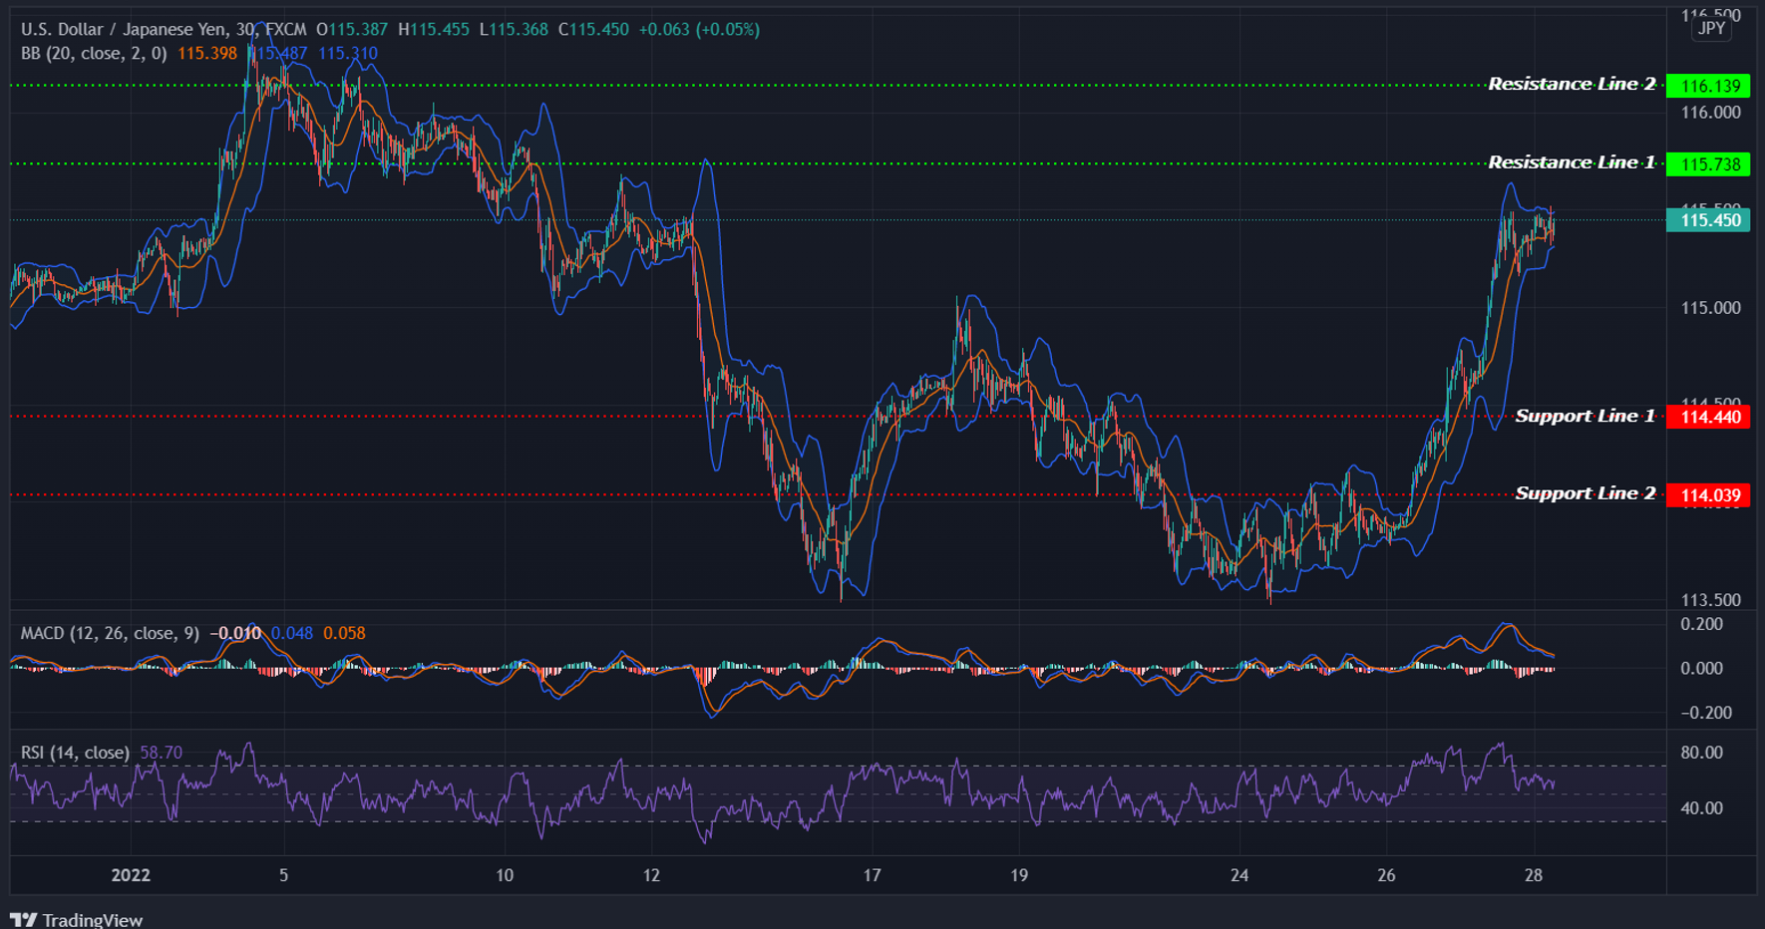Select the orange BB basis value 115.398
Screen dimensions: 1765x929
205,54
